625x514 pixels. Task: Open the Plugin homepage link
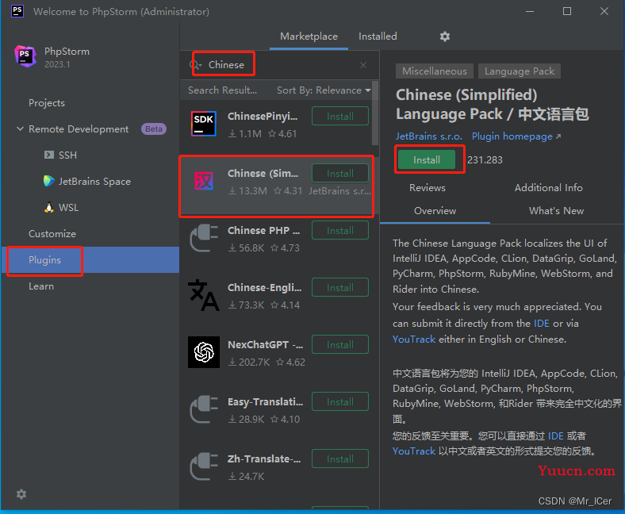[516, 136]
